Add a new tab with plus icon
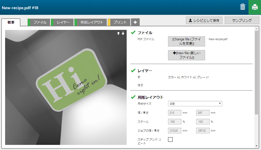 click(135, 22)
